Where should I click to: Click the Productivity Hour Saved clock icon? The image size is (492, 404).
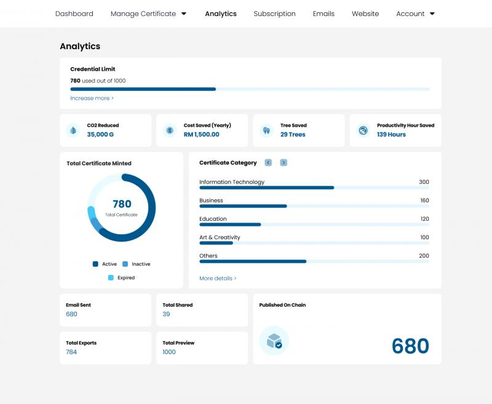[x=363, y=130]
